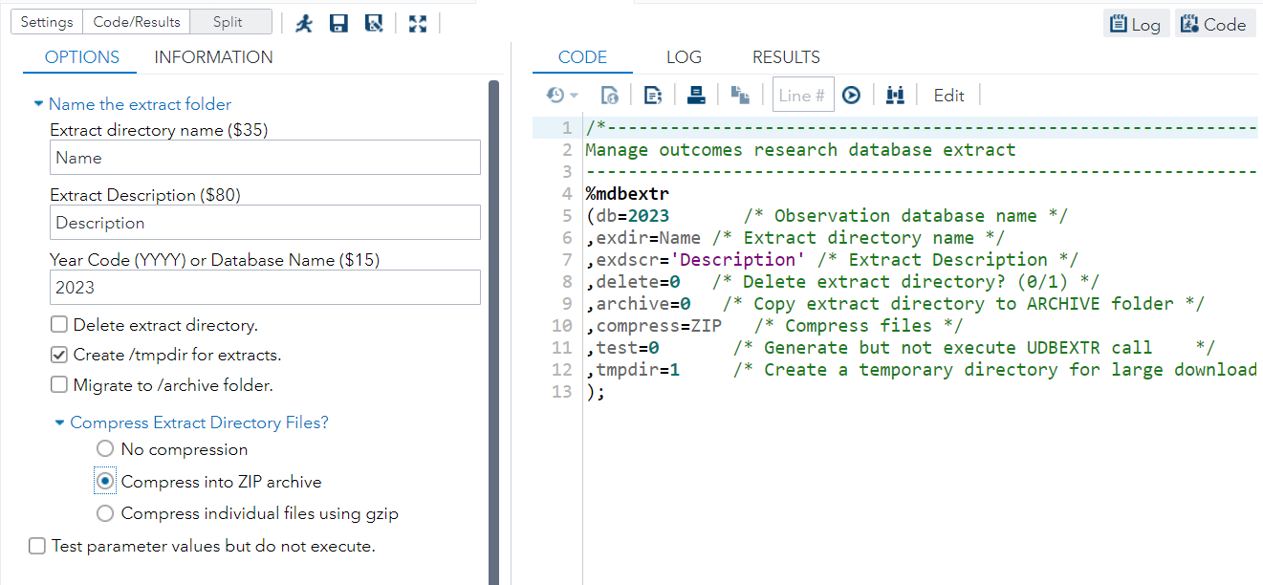Click the Edit link above the code
Screen dimensions: 1263x585
tap(948, 94)
